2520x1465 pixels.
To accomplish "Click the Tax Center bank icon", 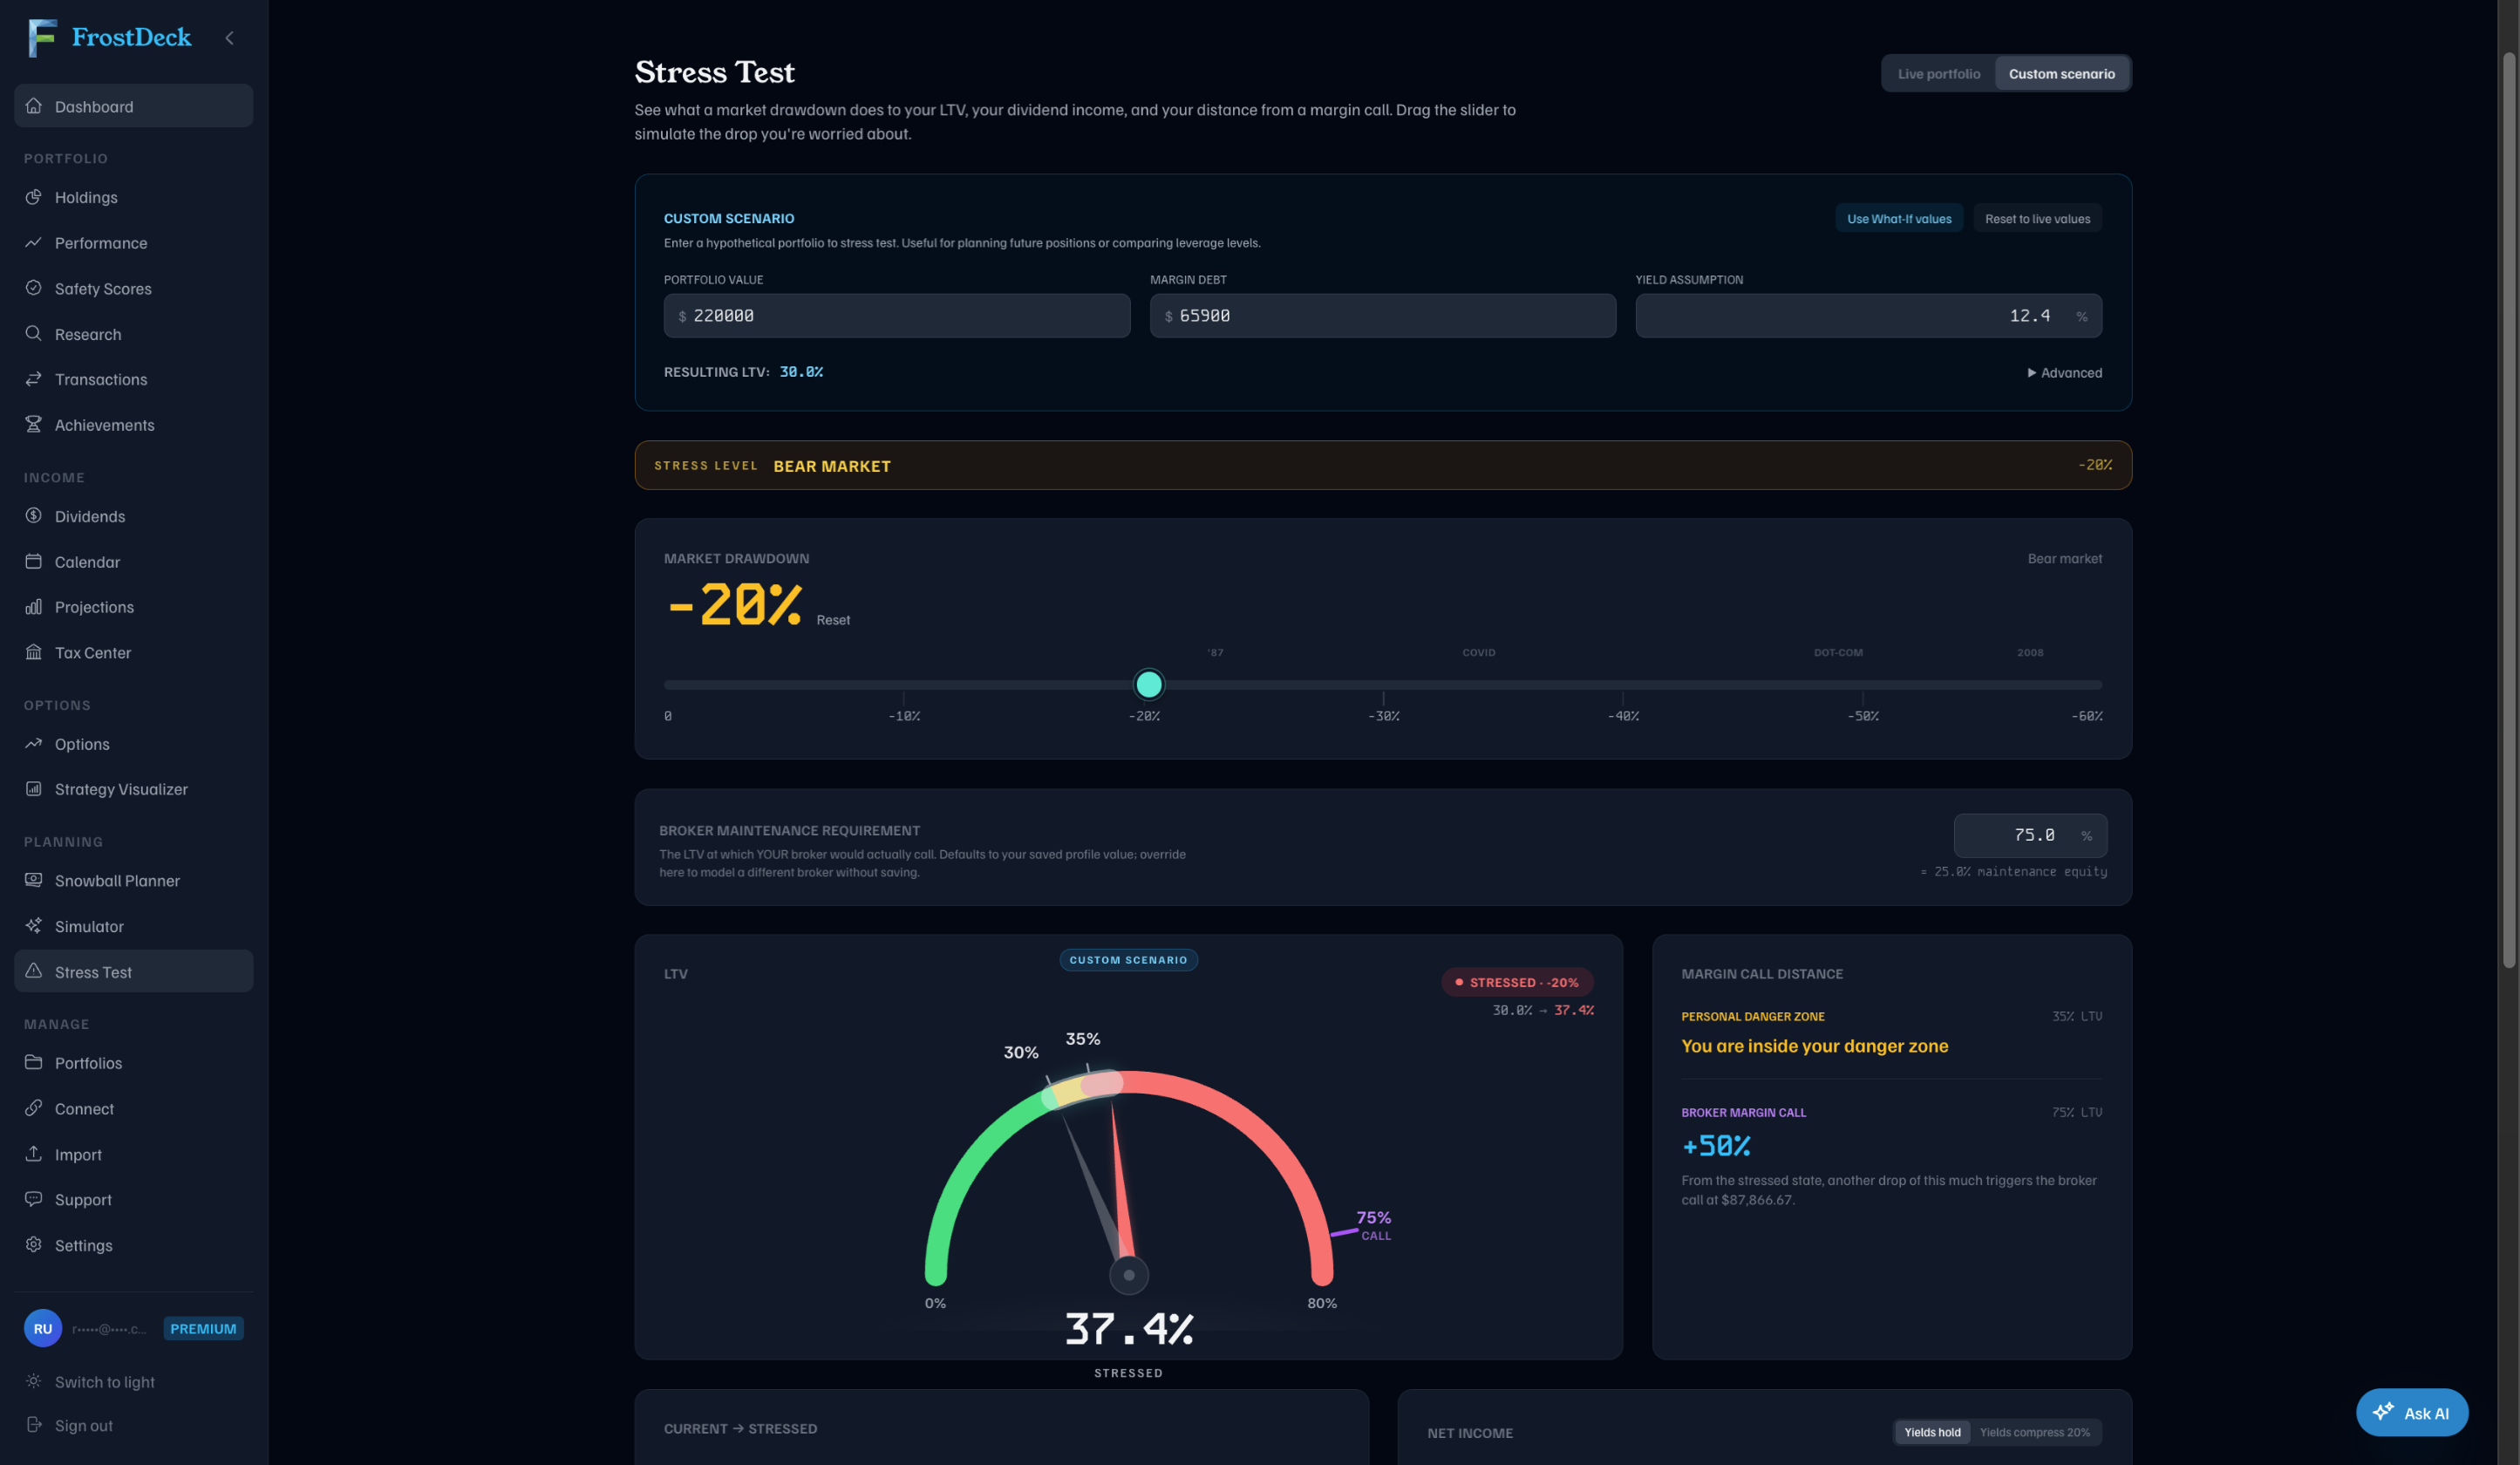I will 34,652.
